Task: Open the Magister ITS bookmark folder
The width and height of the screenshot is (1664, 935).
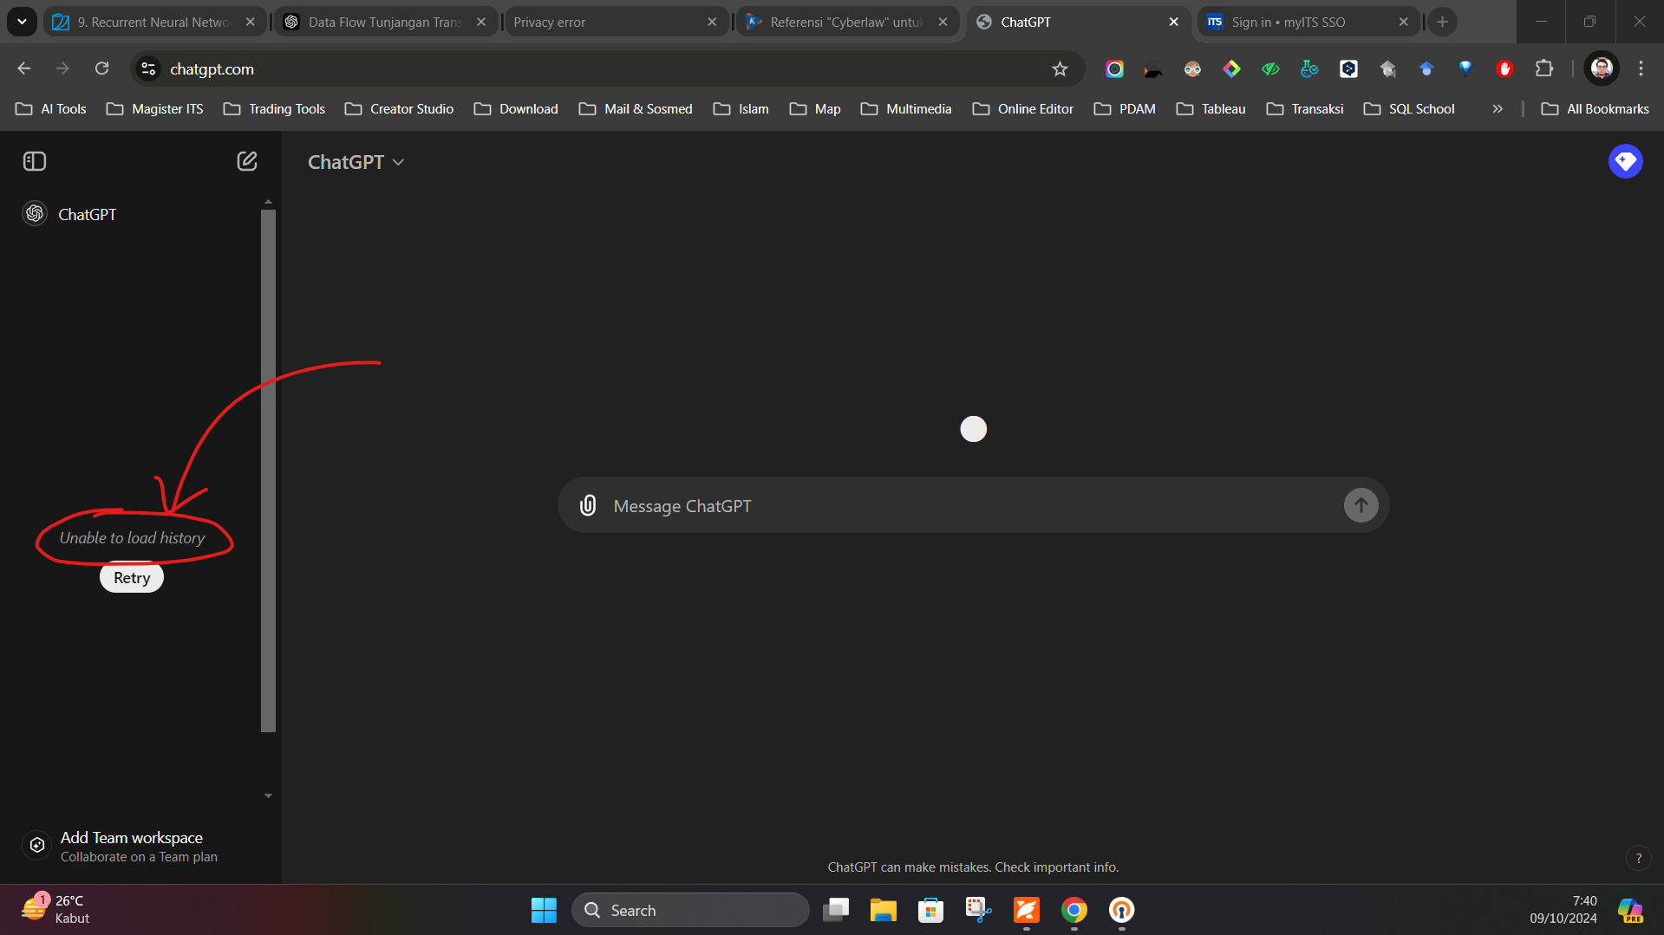Action: [154, 108]
